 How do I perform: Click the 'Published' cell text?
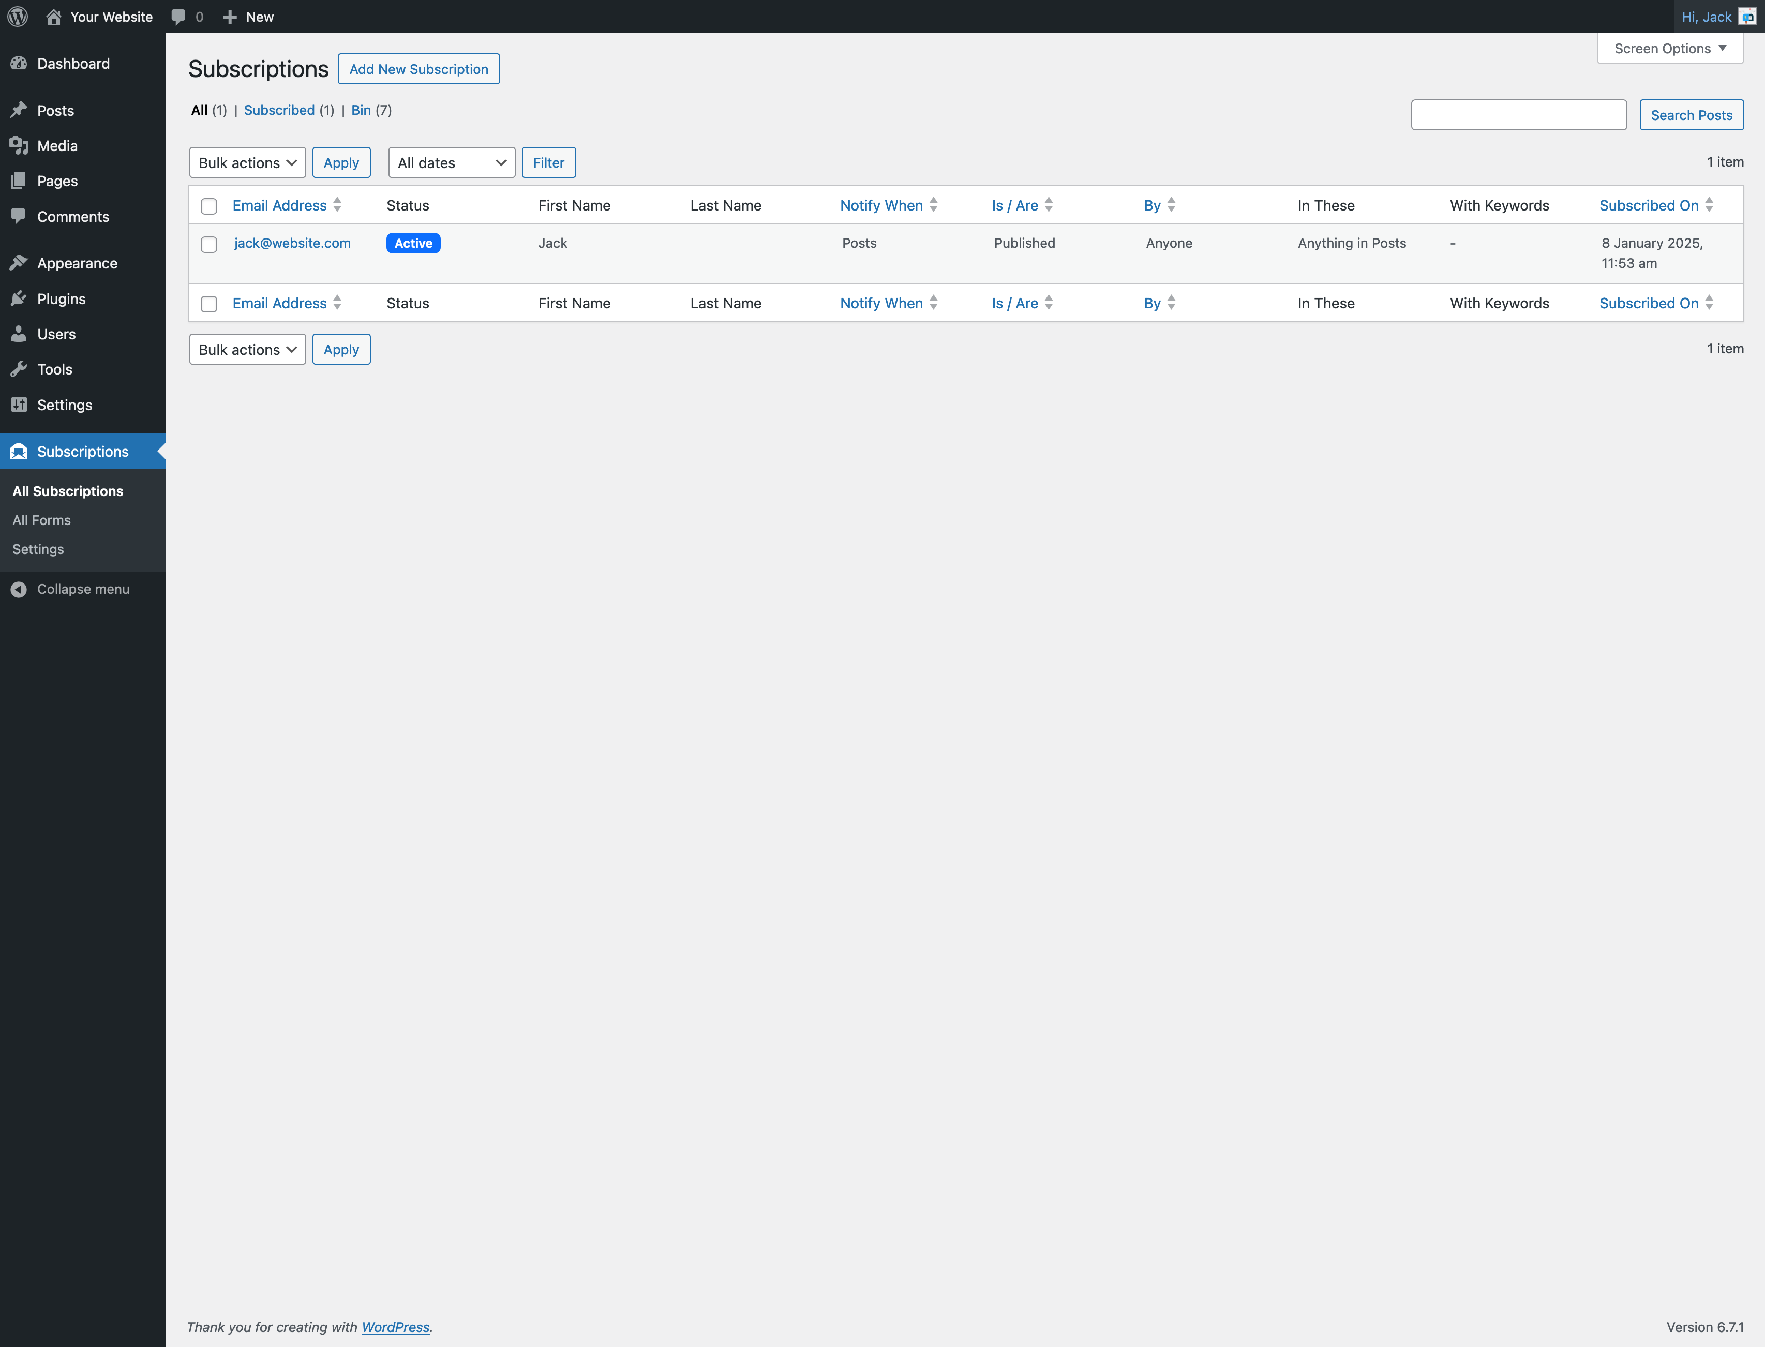(1025, 243)
